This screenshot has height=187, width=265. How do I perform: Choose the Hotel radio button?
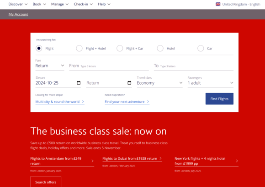[x=160, y=48]
